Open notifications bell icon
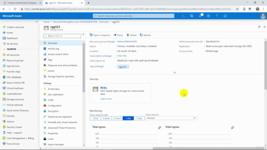Image resolution: width=267 pixels, height=150 pixels. coord(200,16)
